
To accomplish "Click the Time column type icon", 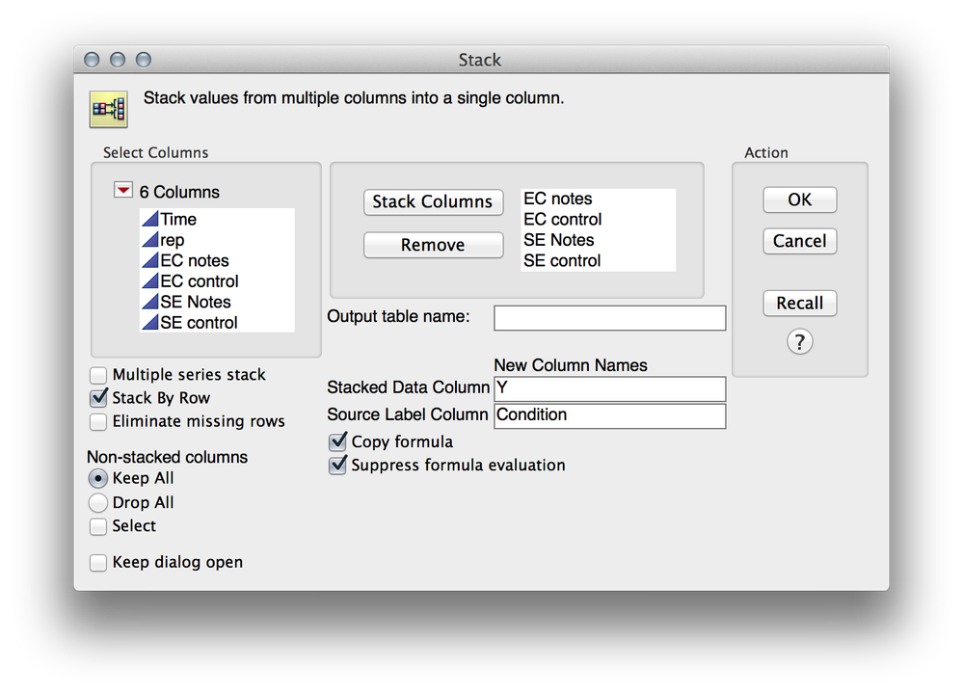I will pos(150,219).
